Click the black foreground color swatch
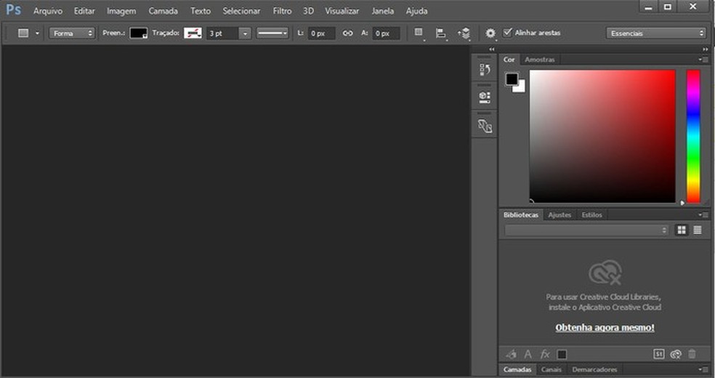715x378 pixels. pos(512,79)
